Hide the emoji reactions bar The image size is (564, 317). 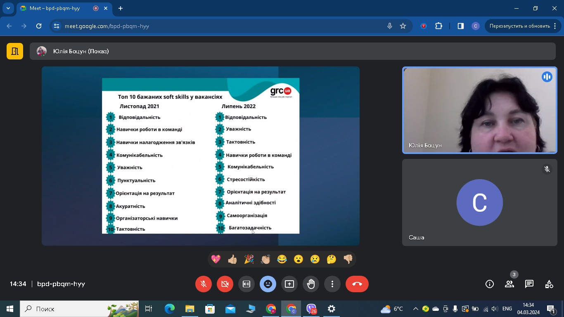click(x=268, y=284)
